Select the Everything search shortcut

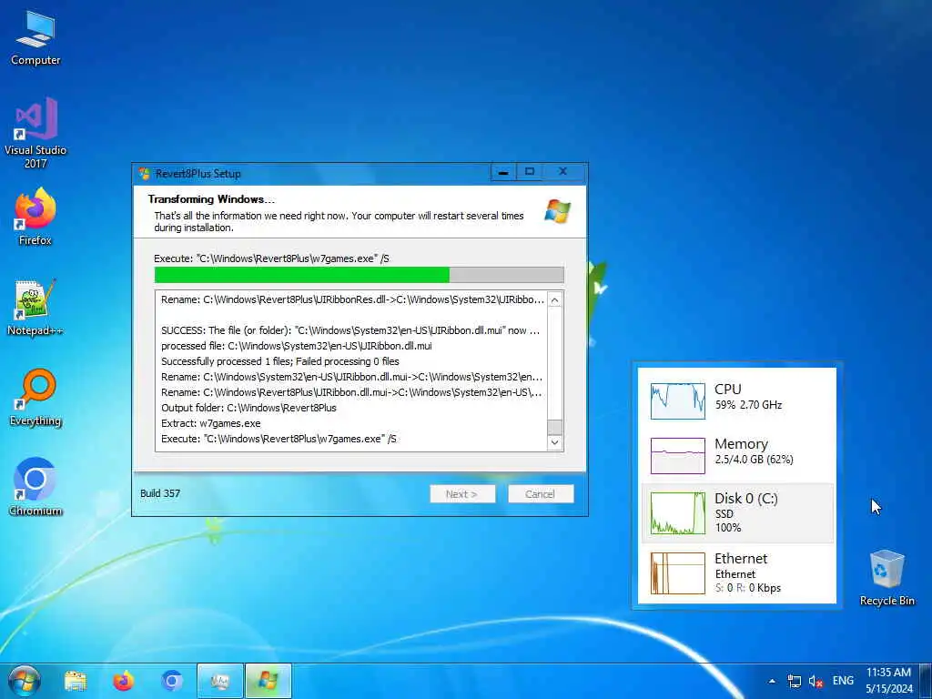pos(35,398)
